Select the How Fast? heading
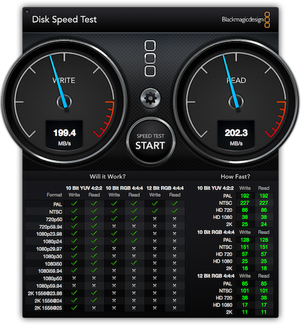This screenshot has height=325, width=301. [x=235, y=176]
